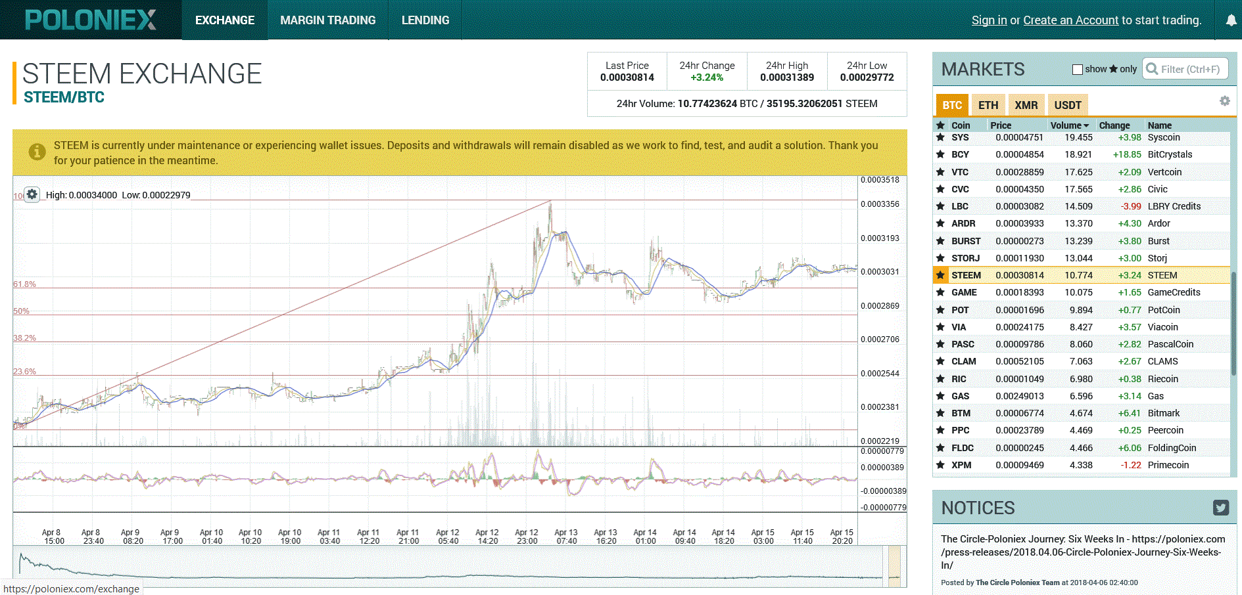The height and width of the screenshot is (595, 1242).
Task: Toggle star for SYS coin
Action: pyautogui.click(x=940, y=137)
